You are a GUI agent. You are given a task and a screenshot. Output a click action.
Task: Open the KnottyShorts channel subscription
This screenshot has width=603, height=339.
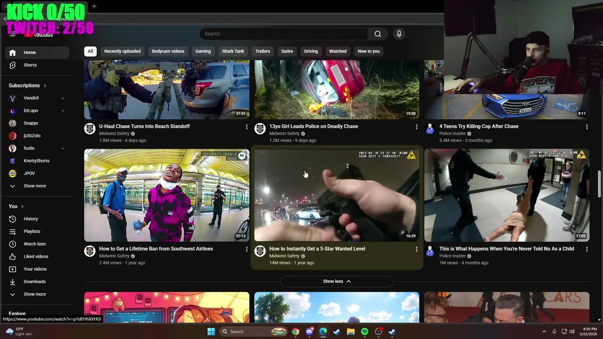point(37,161)
